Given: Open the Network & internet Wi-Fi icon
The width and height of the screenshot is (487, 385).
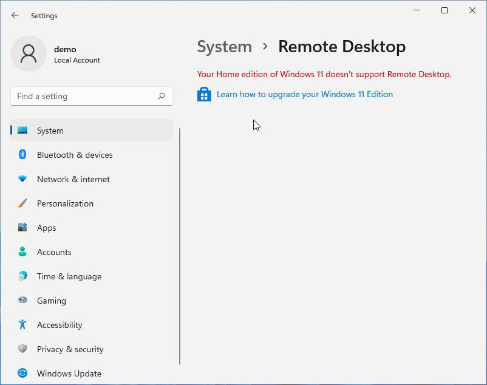Looking at the screenshot, I should (22, 179).
